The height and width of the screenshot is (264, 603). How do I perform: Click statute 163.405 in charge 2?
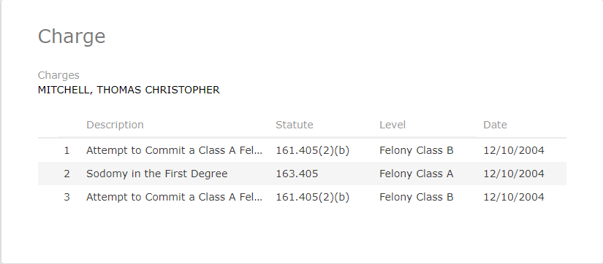(297, 174)
